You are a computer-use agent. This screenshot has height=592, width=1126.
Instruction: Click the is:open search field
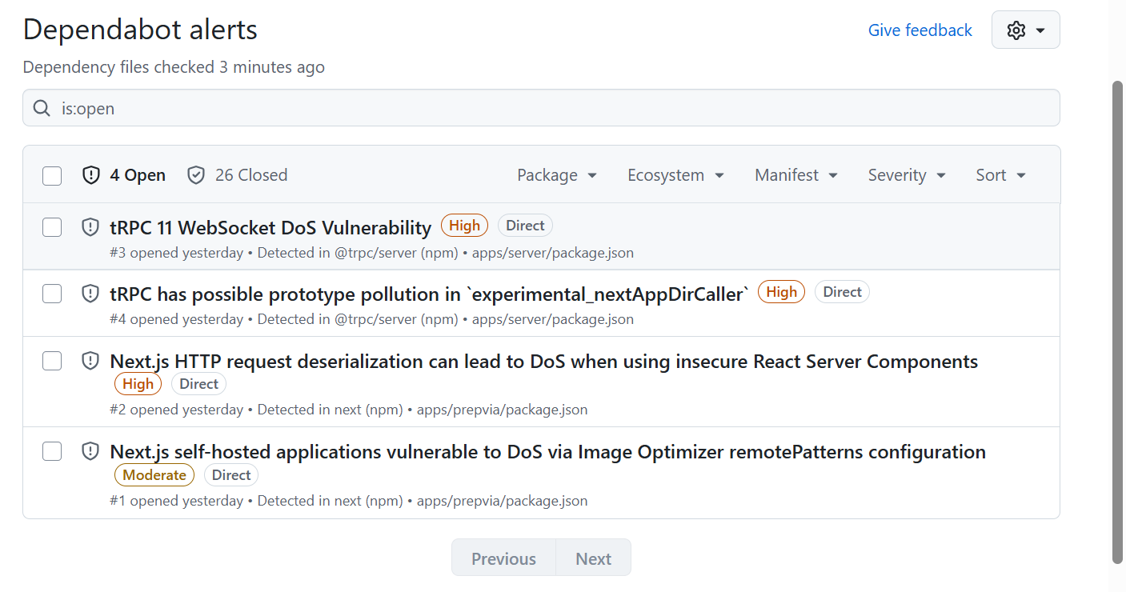point(541,108)
